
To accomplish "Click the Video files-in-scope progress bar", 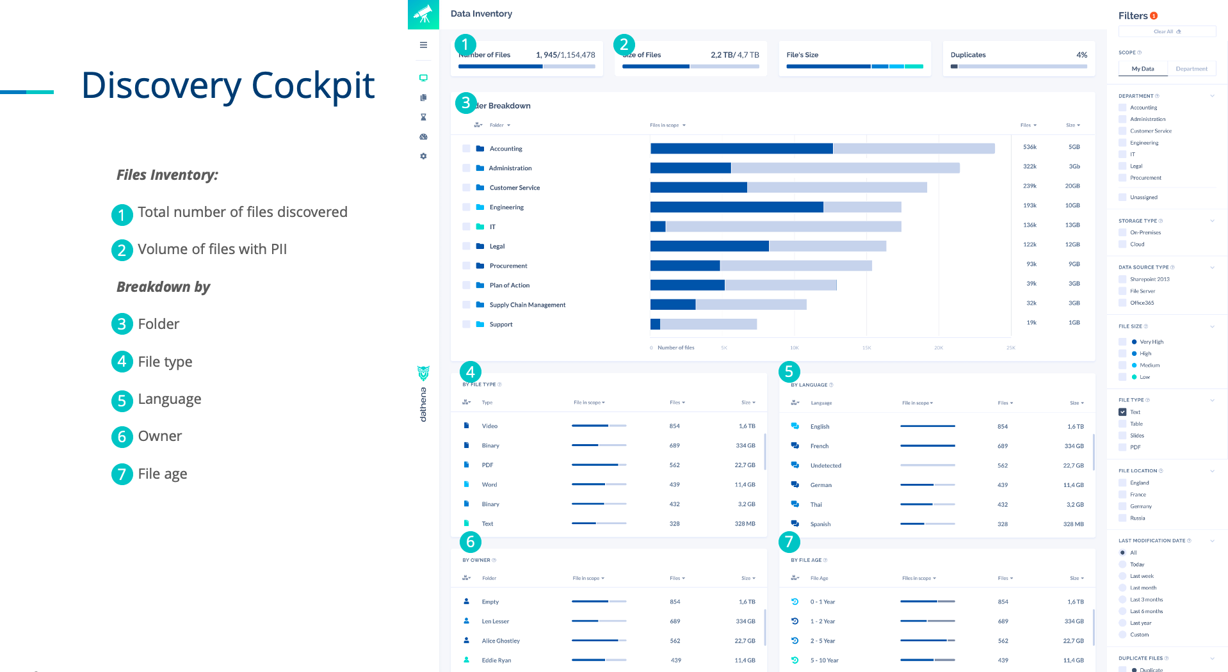I will 599,426.
